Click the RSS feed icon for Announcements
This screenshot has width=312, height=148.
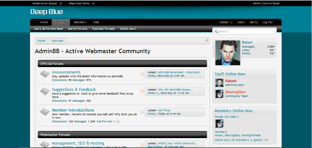[x=142, y=74]
